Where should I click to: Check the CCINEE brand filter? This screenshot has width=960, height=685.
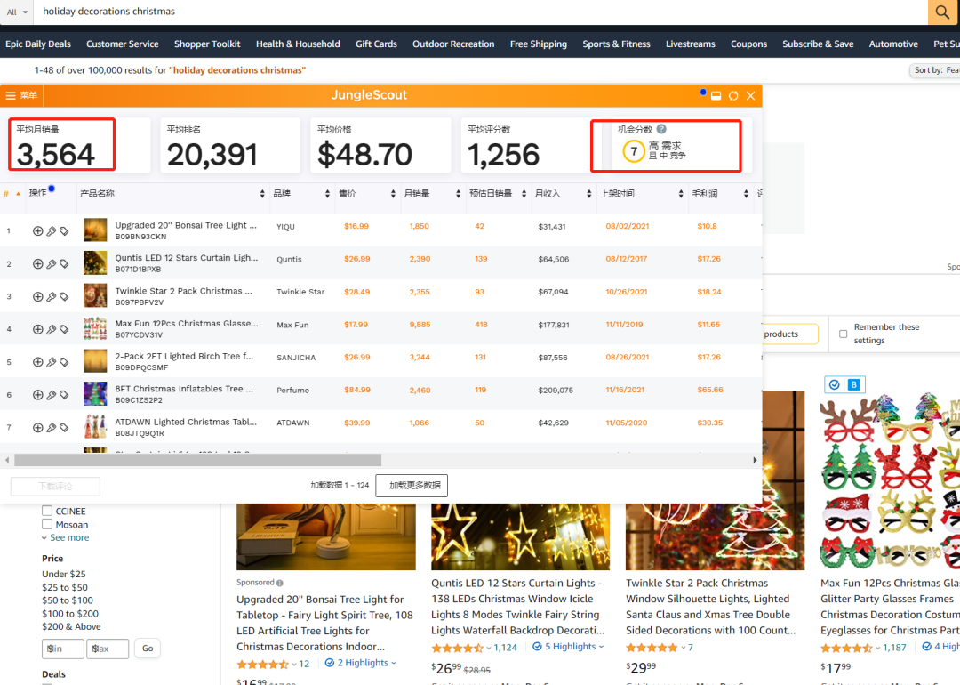[47, 511]
